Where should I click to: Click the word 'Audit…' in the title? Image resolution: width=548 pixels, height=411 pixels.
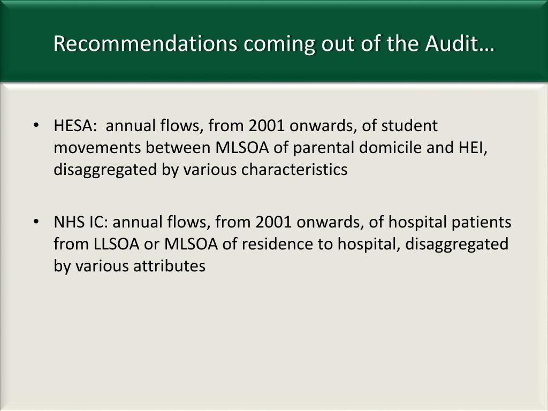point(460,43)
